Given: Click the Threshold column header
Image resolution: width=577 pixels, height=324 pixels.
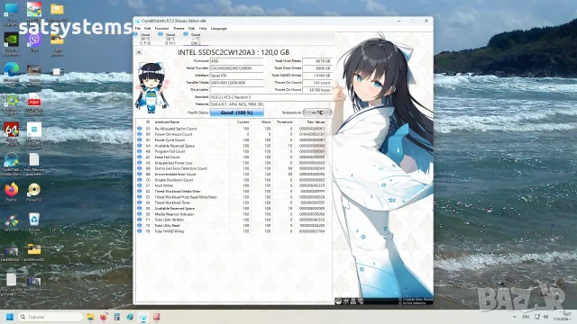Looking at the screenshot, I should point(284,122).
